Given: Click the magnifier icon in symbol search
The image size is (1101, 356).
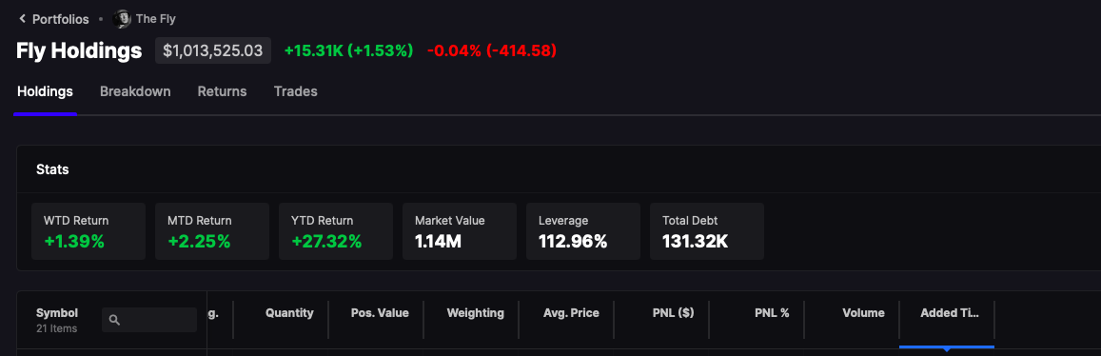Looking at the screenshot, I should (x=115, y=320).
